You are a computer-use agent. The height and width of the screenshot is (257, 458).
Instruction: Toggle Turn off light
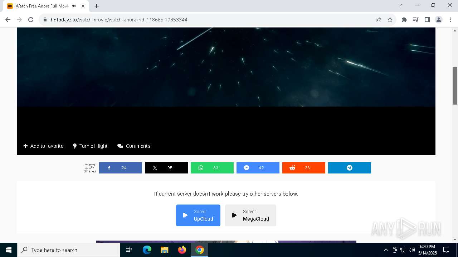click(90, 146)
